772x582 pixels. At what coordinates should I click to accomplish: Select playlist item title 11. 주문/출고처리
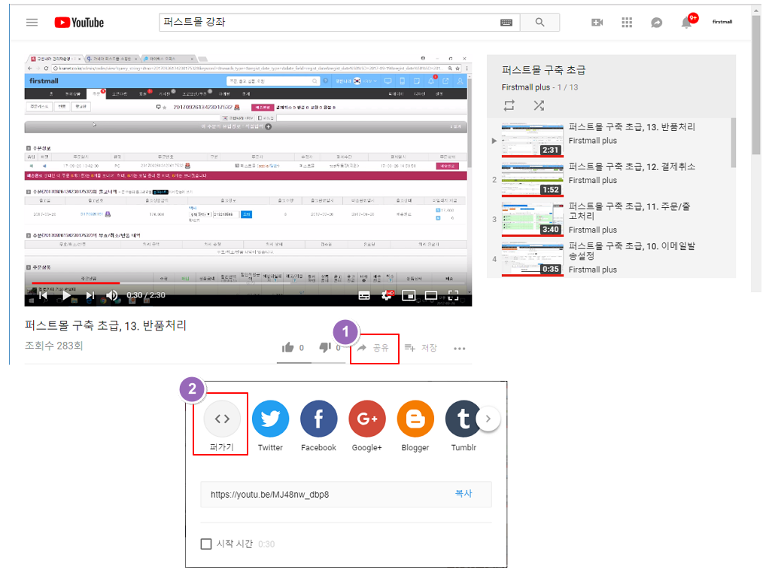point(629,212)
